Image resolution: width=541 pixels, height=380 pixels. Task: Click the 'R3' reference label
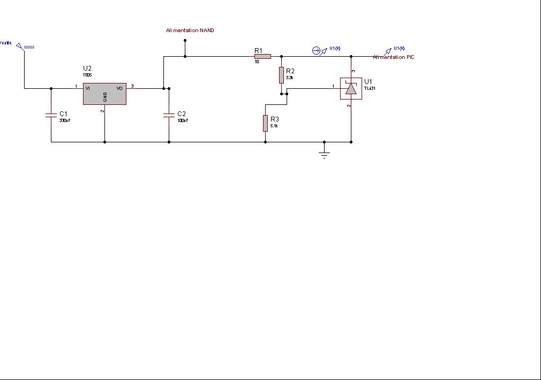tap(275, 119)
